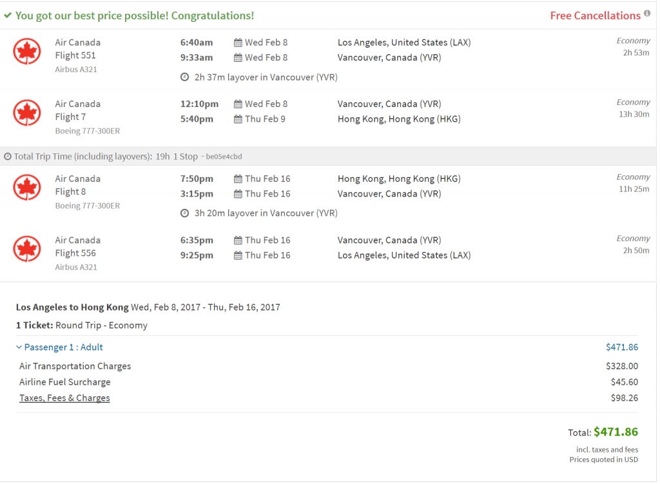The width and height of the screenshot is (660, 484).
Task: Click the Air Canada logo for Flight 8
Action: tap(27, 188)
